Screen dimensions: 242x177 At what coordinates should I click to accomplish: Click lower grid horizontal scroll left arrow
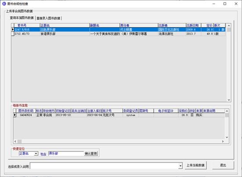click(15, 141)
